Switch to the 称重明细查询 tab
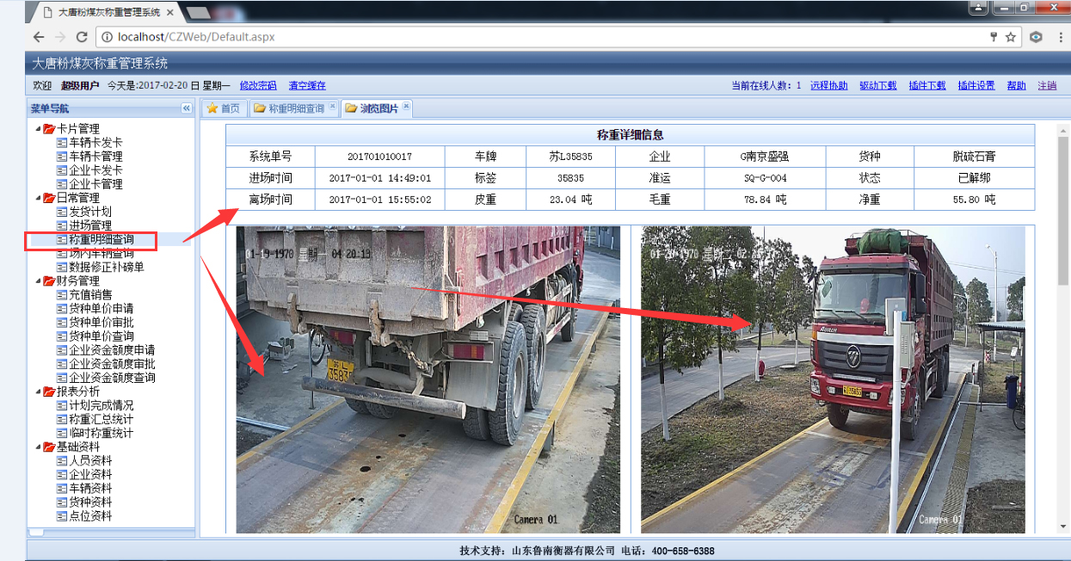This screenshot has height=561, width=1071. [295, 108]
